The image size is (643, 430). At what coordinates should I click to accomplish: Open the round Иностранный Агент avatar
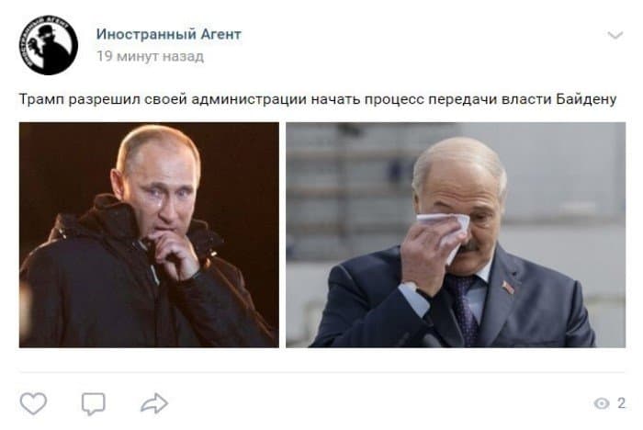pyautogui.click(x=49, y=45)
